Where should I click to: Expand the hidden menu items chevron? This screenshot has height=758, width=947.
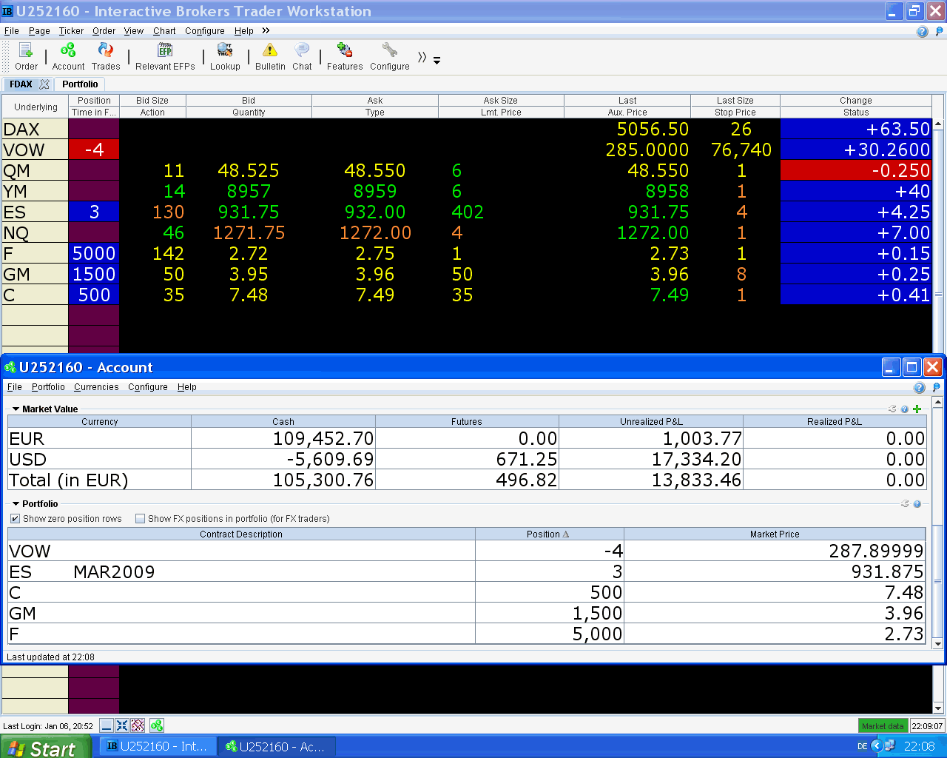coord(266,30)
